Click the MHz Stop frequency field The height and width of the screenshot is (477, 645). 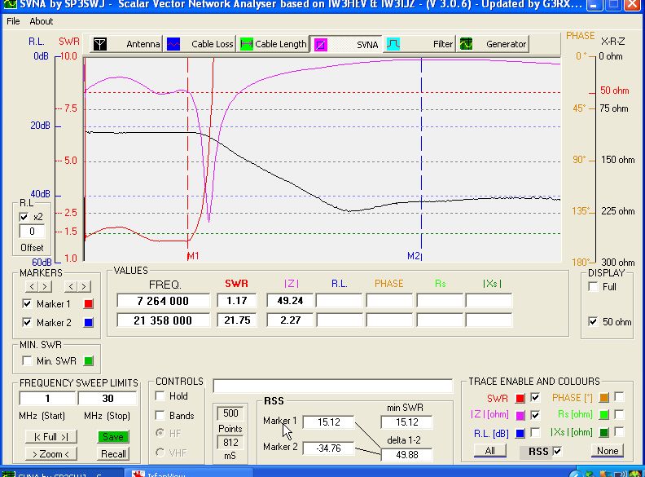pyautogui.click(x=107, y=399)
